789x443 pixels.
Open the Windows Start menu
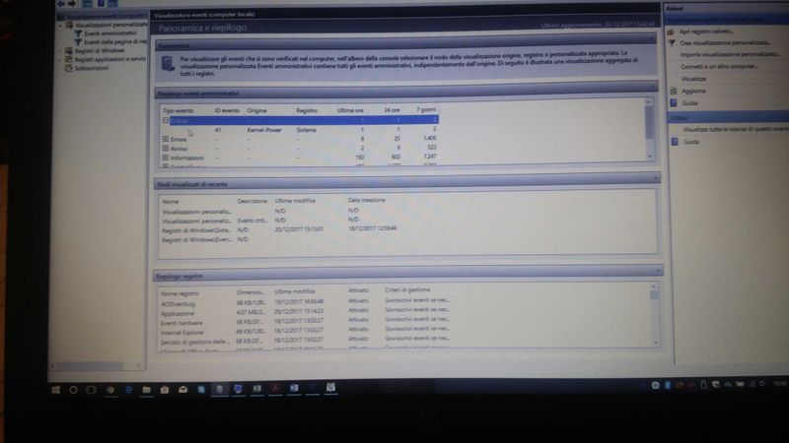point(55,390)
